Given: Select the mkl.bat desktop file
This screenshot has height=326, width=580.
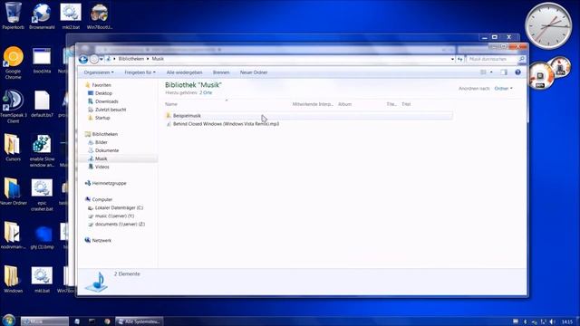Looking at the screenshot, I should coord(42,279).
